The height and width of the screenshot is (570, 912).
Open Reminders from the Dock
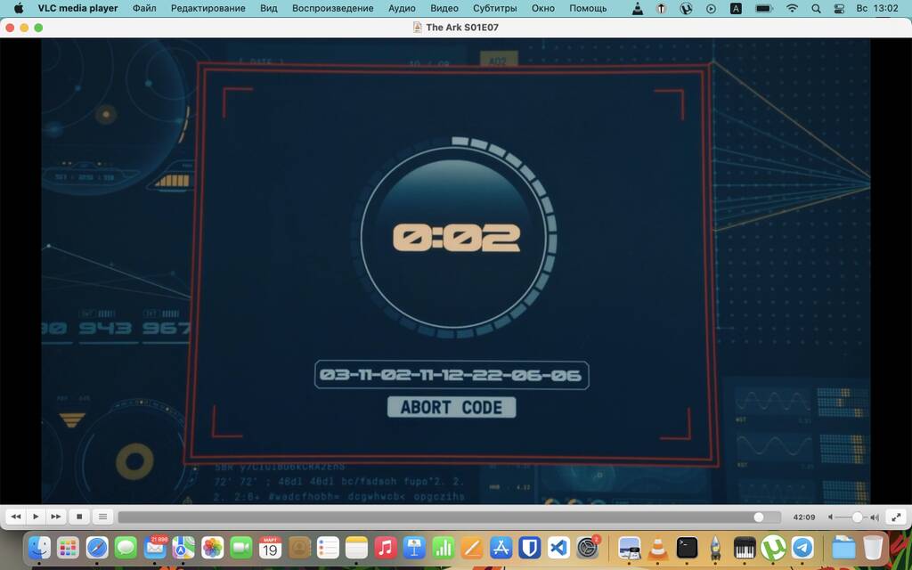click(328, 548)
